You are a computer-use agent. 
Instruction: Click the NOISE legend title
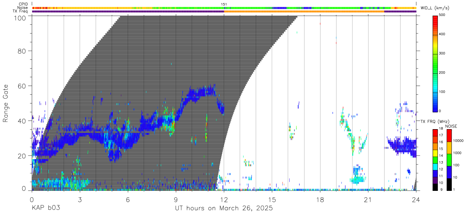point(452,126)
